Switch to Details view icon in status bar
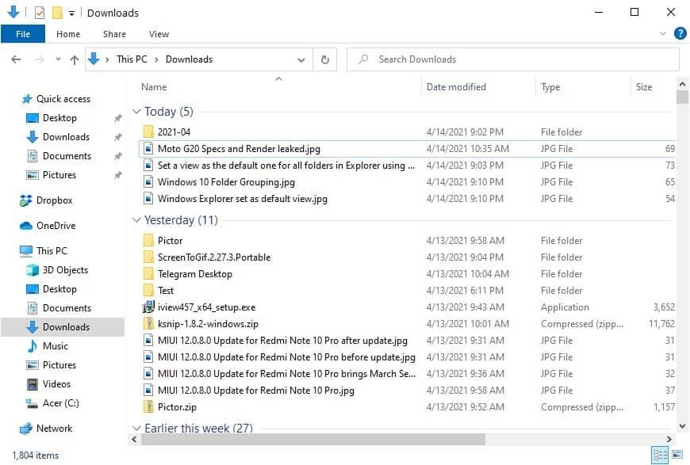690x465 pixels. pyautogui.click(x=660, y=455)
